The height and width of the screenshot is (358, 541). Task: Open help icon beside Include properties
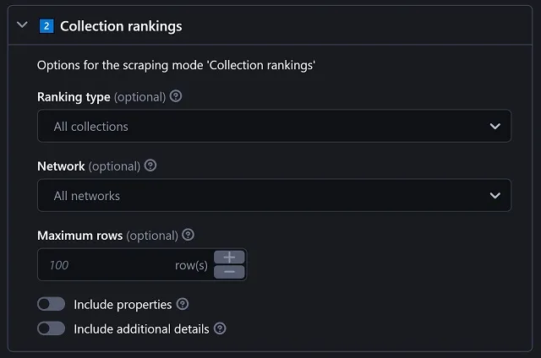pos(183,304)
